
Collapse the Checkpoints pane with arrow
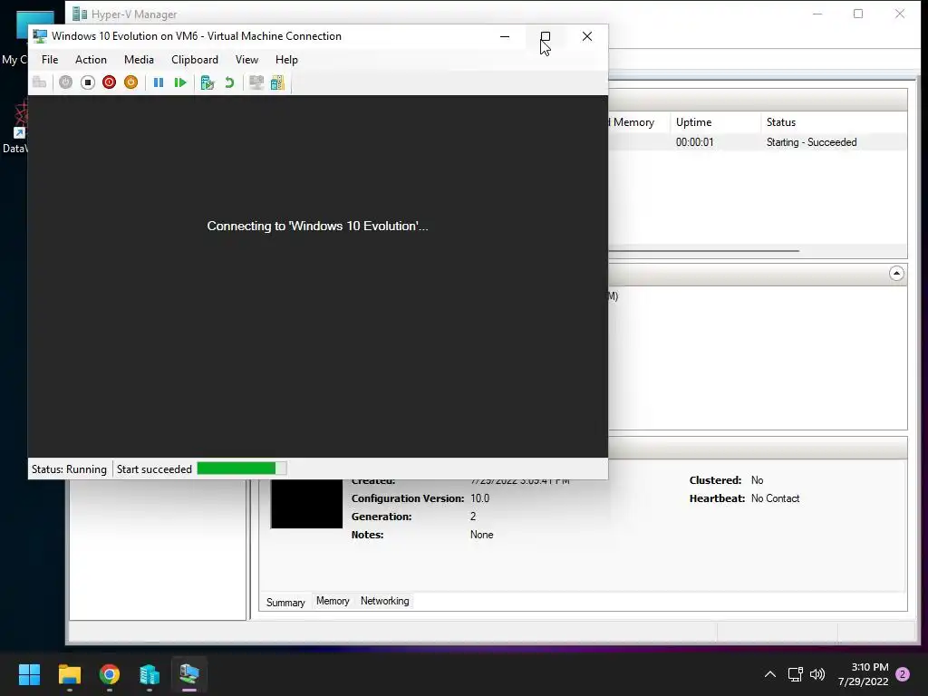(x=896, y=274)
